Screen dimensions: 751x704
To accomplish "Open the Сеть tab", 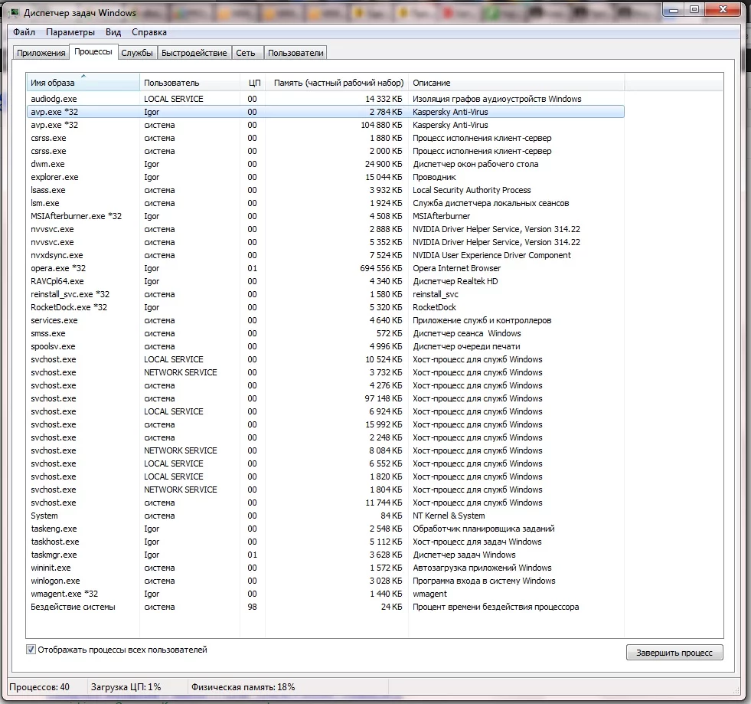I will click(x=246, y=53).
